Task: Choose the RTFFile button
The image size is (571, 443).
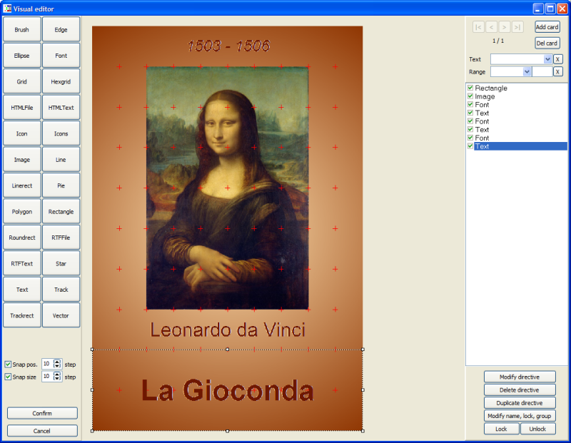Action: pyautogui.click(x=61, y=238)
